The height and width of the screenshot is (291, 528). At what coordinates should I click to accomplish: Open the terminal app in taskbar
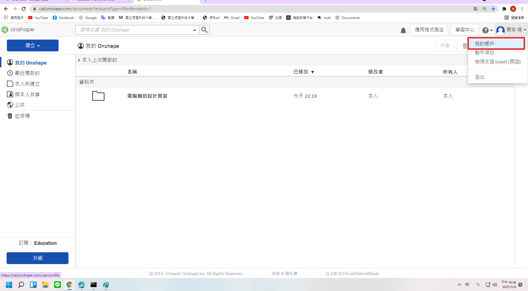[94, 285]
